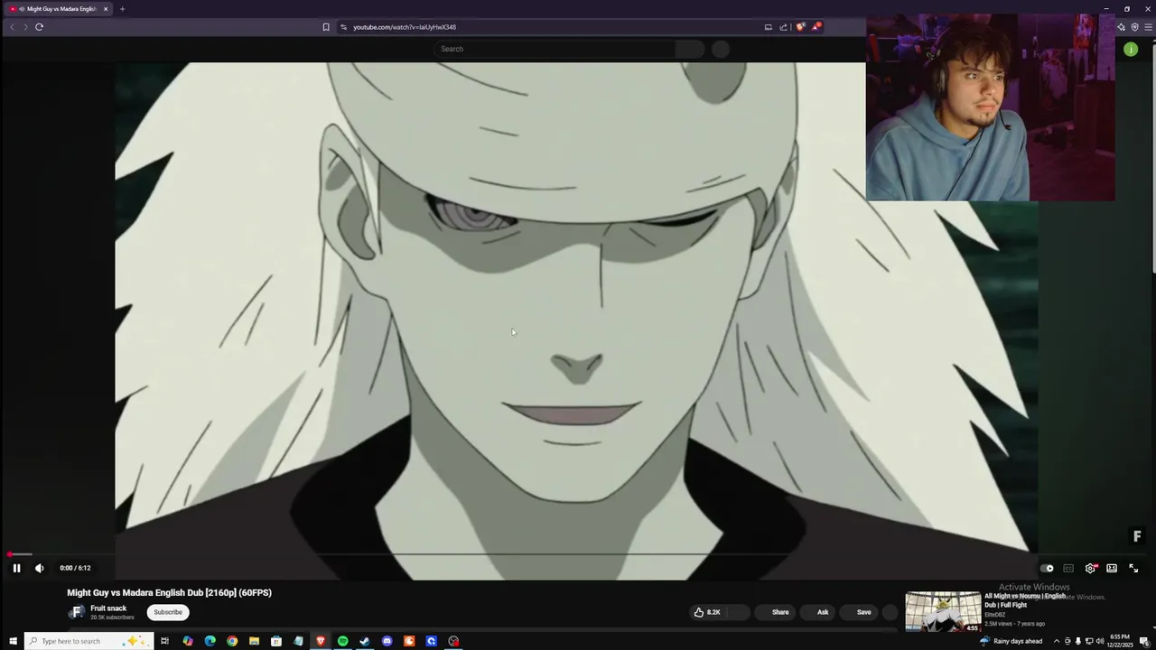Open Fruit snack channel name link
This screenshot has width=1156, height=650.
pos(108,608)
